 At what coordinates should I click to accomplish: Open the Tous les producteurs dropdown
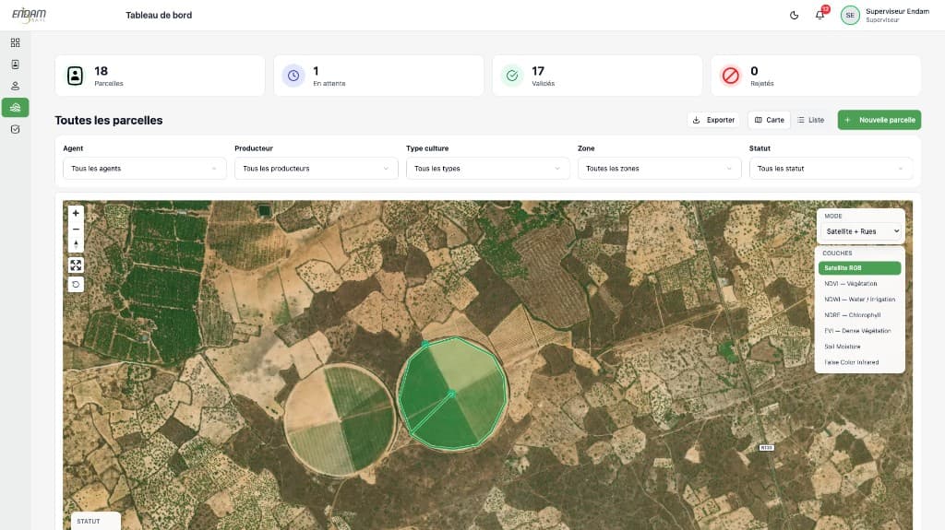[x=317, y=169]
